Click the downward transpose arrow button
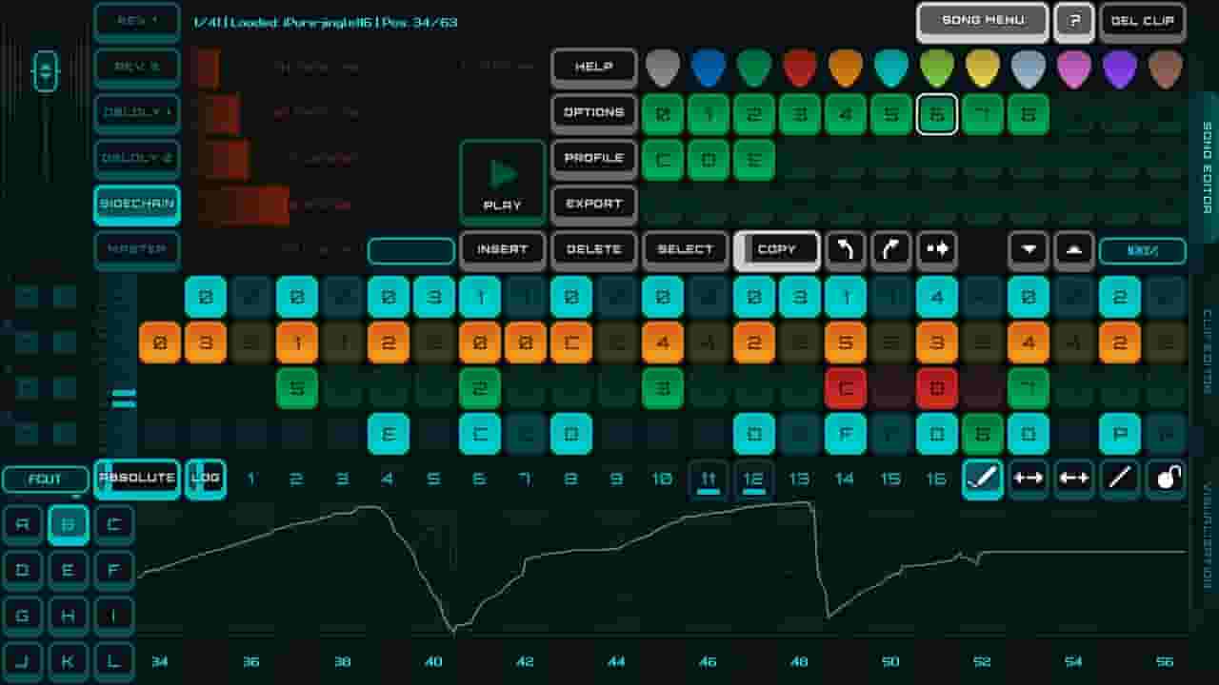Screen dimensions: 1219x685 point(1029,250)
